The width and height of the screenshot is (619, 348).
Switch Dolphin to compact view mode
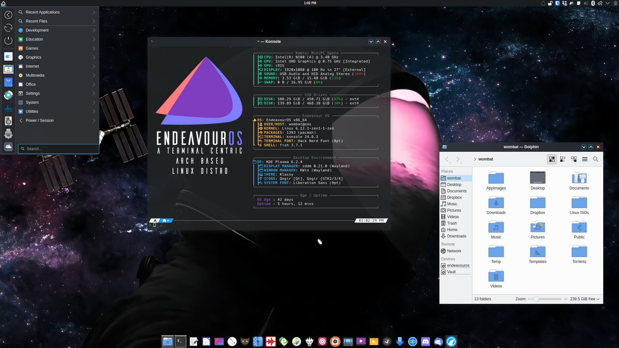coord(563,159)
